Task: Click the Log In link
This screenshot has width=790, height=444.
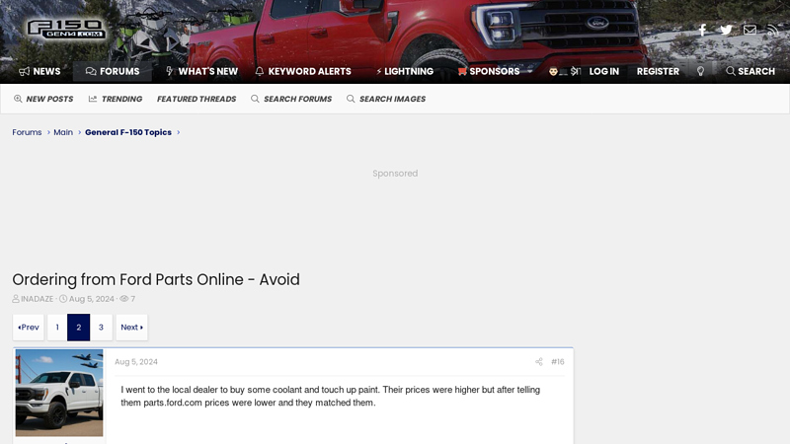Action: [x=603, y=71]
